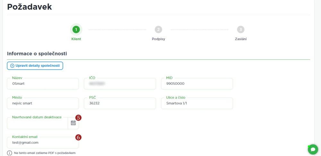Click the red number 5 marker

78,117
